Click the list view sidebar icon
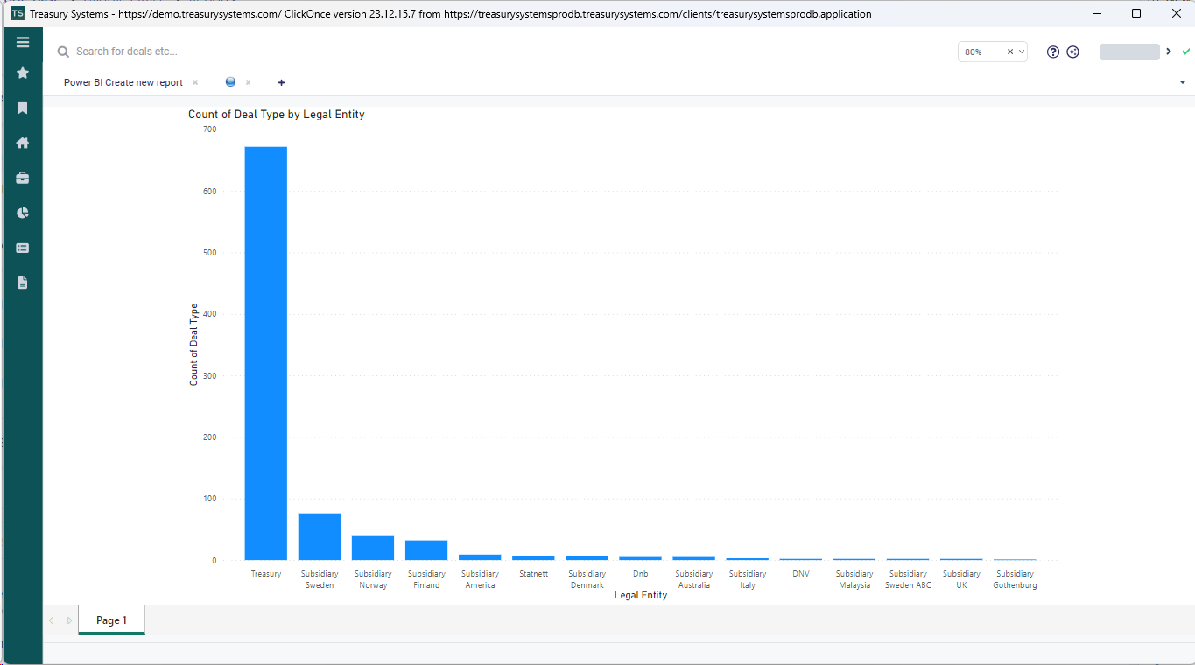Viewport: 1195px width, 665px height. [x=23, y=248]
